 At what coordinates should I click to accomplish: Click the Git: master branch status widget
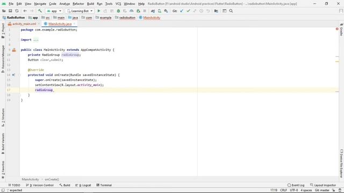(x=322, y=190)
